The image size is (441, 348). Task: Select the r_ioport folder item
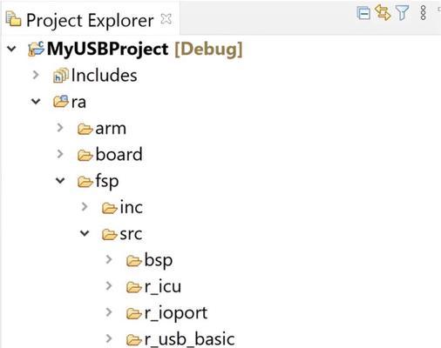point(167,313)
